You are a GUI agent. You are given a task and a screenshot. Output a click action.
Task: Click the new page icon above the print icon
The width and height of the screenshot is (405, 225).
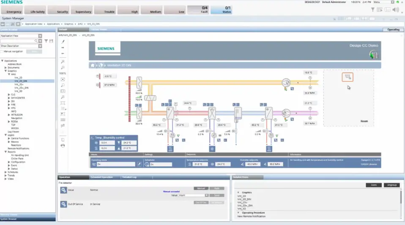63,140
